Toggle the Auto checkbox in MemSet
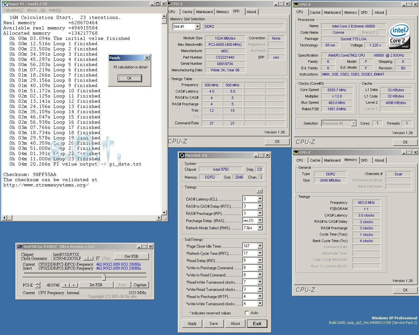Image resolution: width=419 pixels, height=335 pixels. (x=247, y=313)
